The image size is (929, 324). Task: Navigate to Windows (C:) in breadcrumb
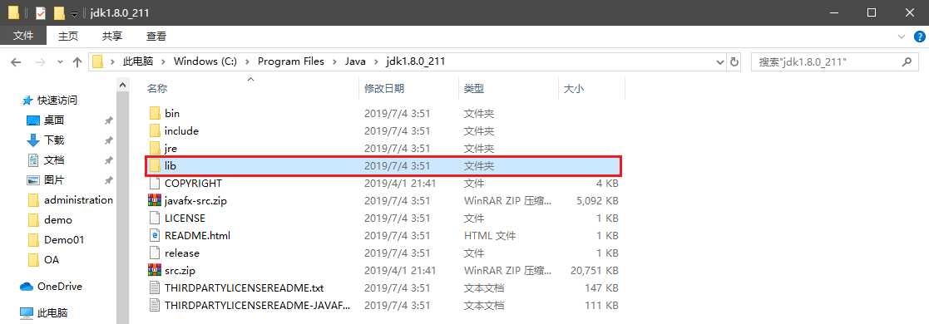point(205,61)
